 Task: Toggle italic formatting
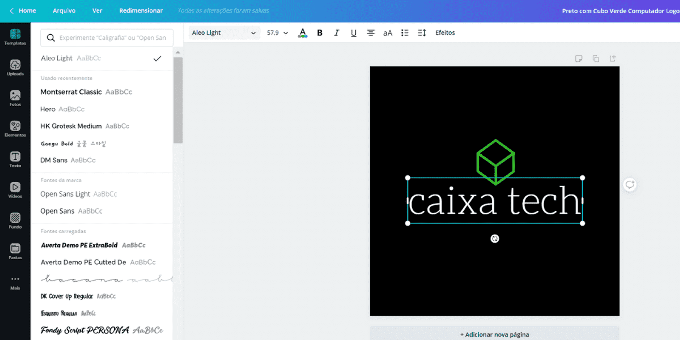tap(336, 33)
